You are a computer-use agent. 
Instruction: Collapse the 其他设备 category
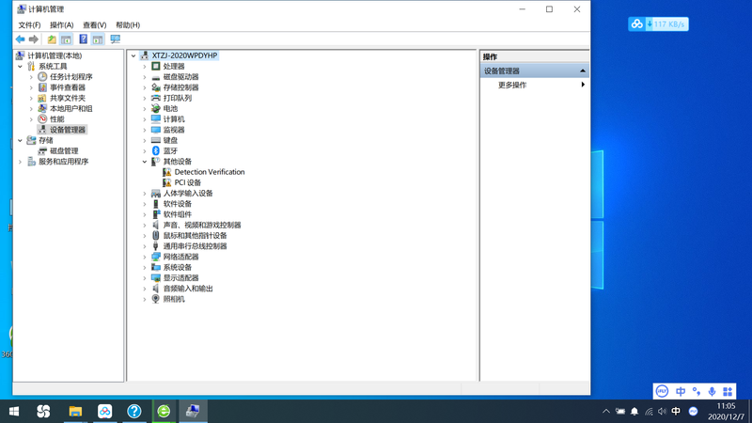coord(145,162)
